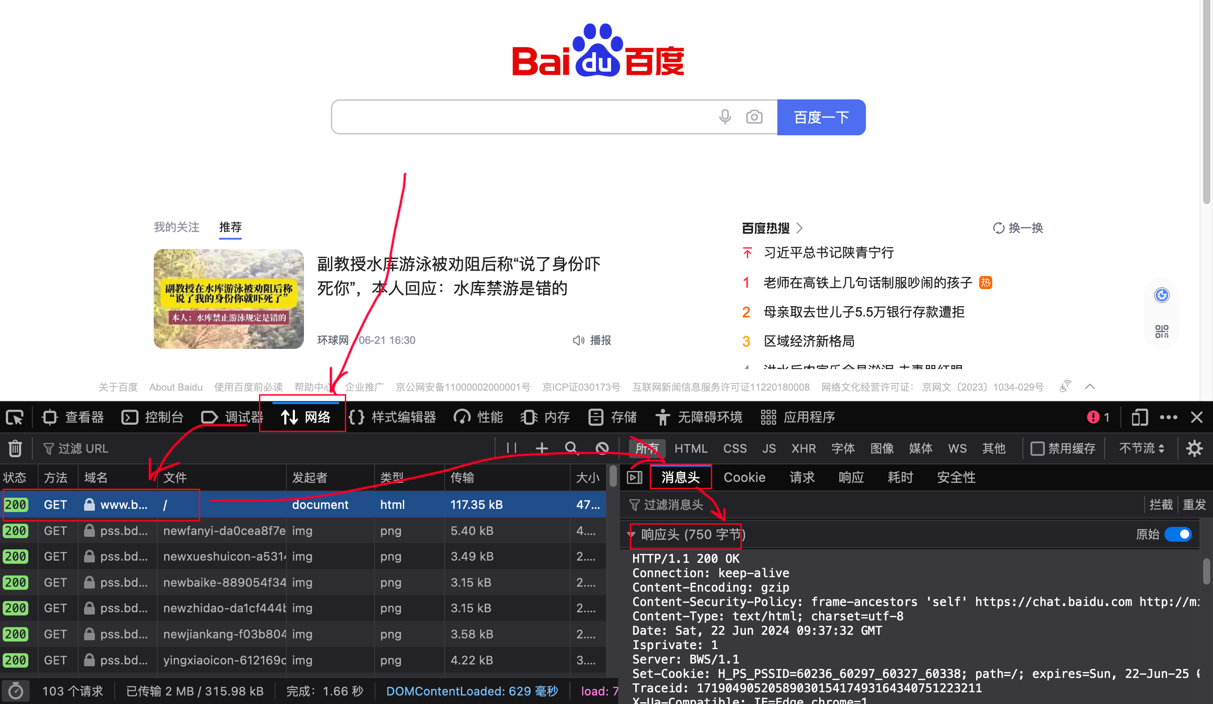Click the plus add request icon
Screen dimensions: 1213x704
[541, 448]
